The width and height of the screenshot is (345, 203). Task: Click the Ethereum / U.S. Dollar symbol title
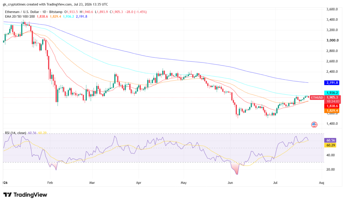[22, 12]
